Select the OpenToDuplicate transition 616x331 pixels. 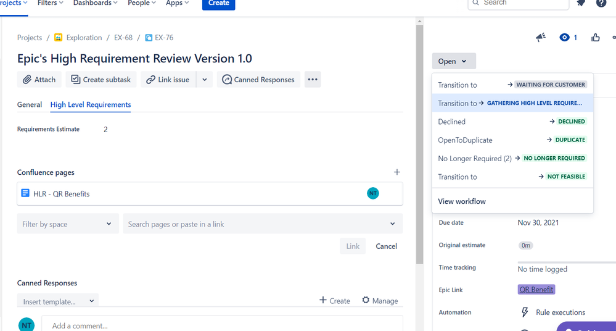click(512, 140)
